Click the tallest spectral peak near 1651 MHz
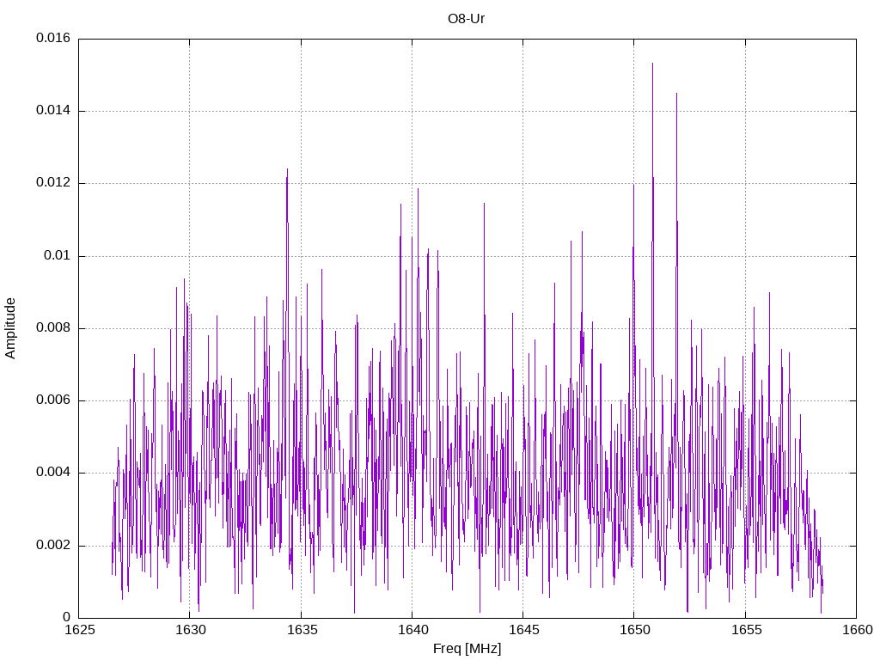Viewport: 880px width, 660px height. [x=652, y=64]
